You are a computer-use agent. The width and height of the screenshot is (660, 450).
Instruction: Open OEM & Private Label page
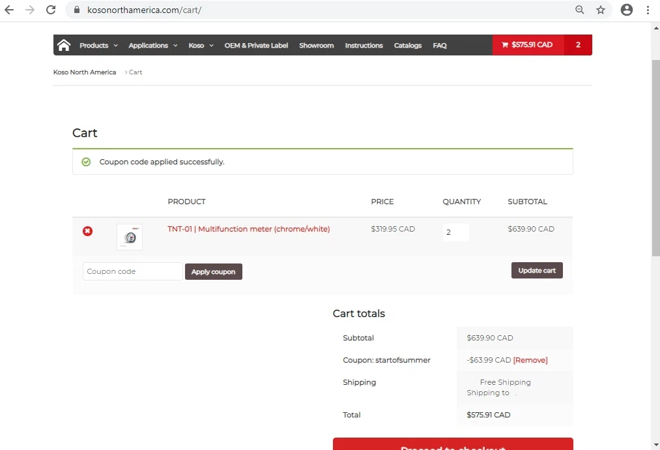(256, 46)
